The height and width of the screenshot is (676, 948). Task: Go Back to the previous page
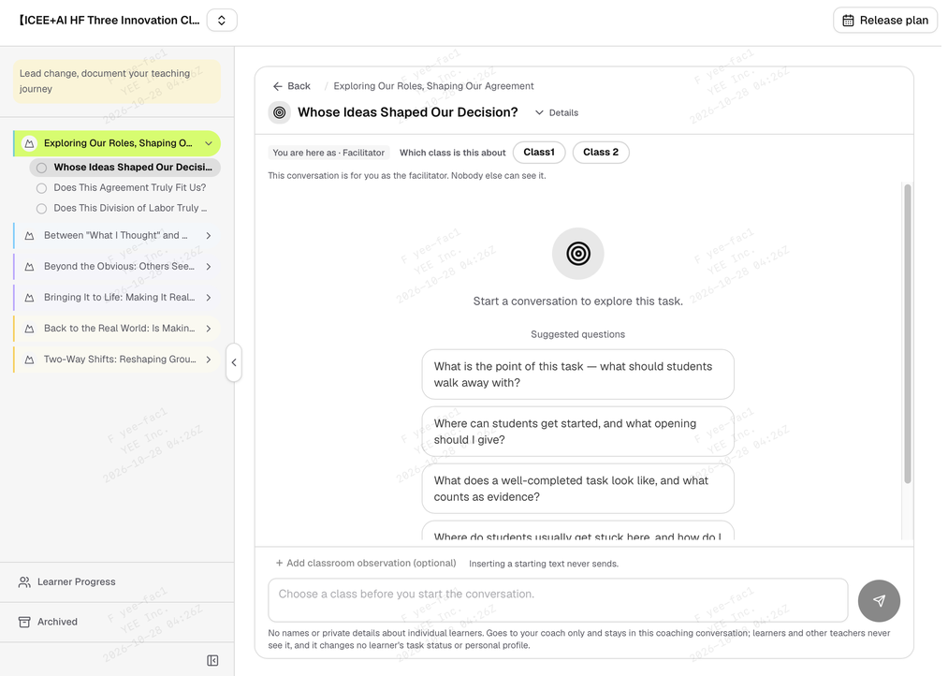point(291,86)
